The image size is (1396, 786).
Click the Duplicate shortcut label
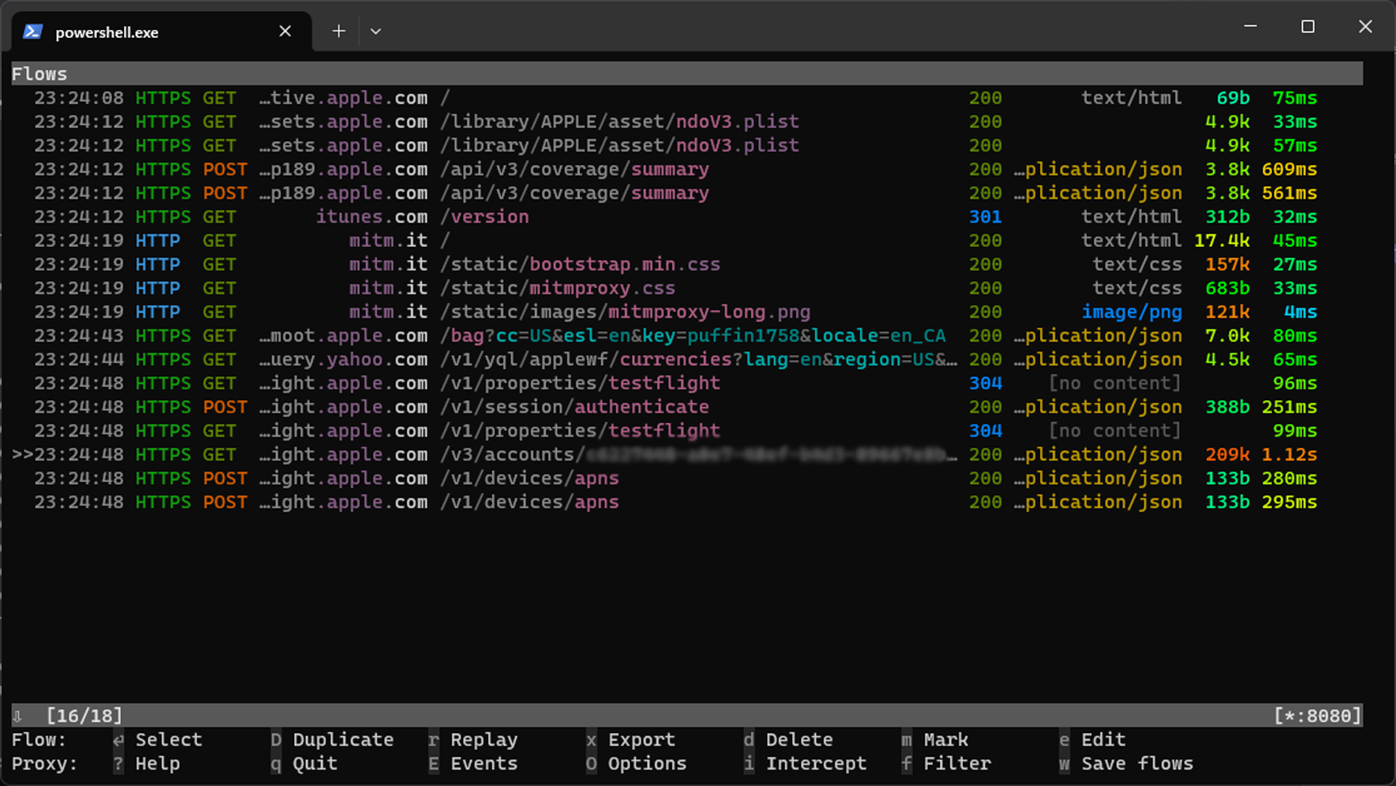343,740
